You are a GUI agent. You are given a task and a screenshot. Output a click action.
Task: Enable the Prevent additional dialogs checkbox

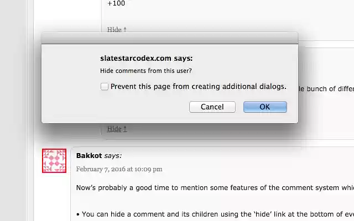(105, 87)
